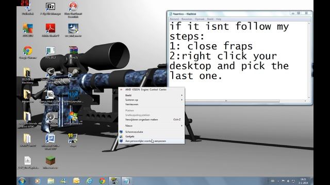Expand the Beeld submenu
This screenshot has height=185, width=330.
[152, 95]
